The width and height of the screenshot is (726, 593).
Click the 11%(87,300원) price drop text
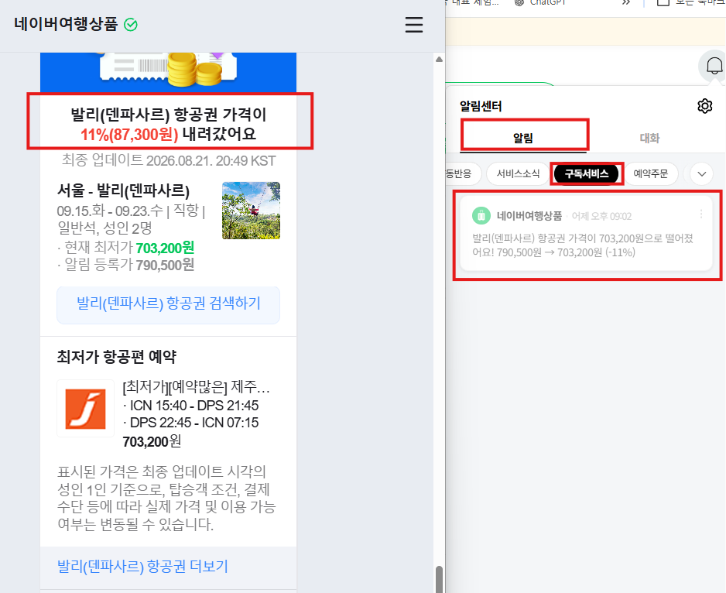click(129, 135)
